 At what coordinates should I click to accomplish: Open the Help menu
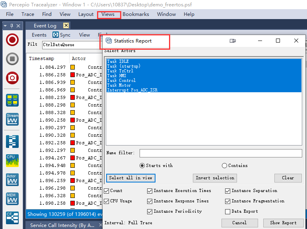pos(189,14)
